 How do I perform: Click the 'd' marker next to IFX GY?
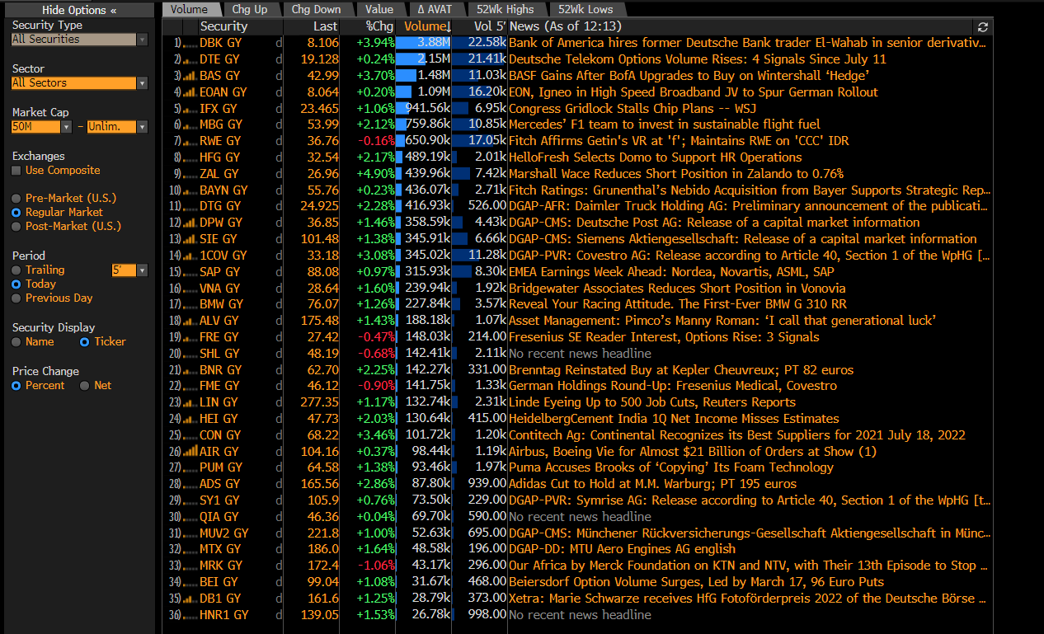pyautogui.click(x=279, y=108)
